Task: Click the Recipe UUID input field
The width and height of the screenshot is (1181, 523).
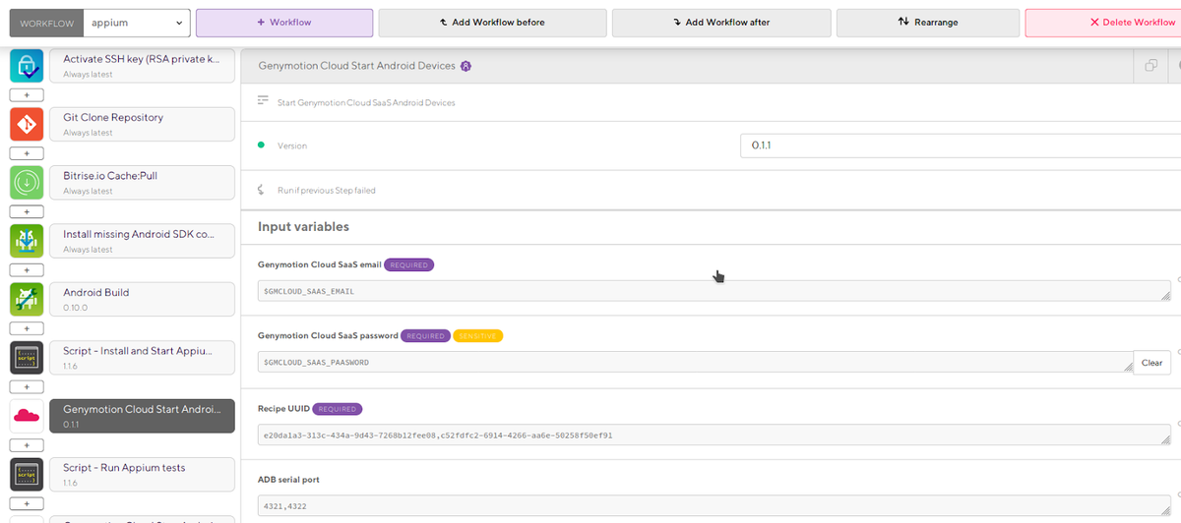Action: (x=715, y=435)
